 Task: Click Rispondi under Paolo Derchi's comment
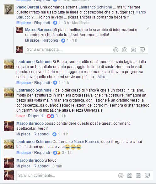click(42, 23)
